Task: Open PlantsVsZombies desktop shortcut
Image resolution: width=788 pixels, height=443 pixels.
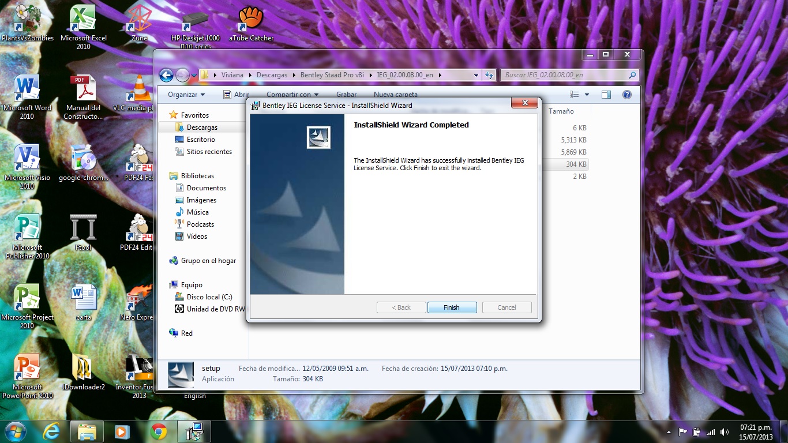Action: [x=27, y=24]
